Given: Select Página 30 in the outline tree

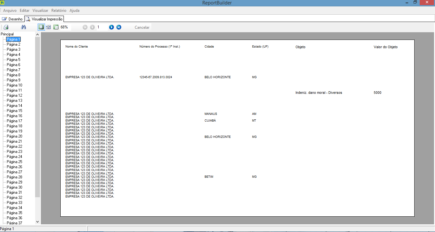Looking at the screenshot, I should coord(14,187).
